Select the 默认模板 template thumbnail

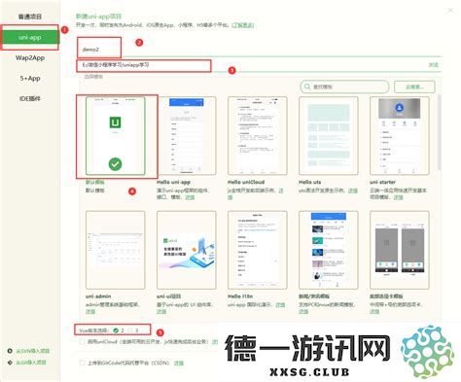116,136
